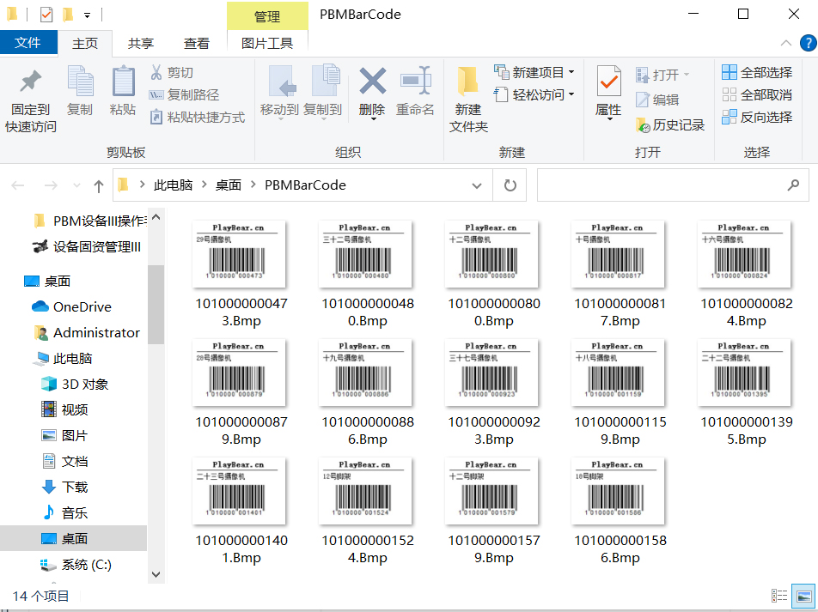Select 全部选择 in the ribbon
The image size is (818, 612).
tap(757, 73)
